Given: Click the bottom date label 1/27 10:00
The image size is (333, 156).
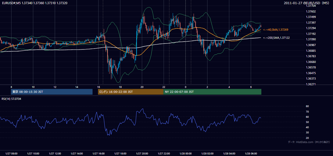Looking at the screenshot, I should tap(33, 154).
